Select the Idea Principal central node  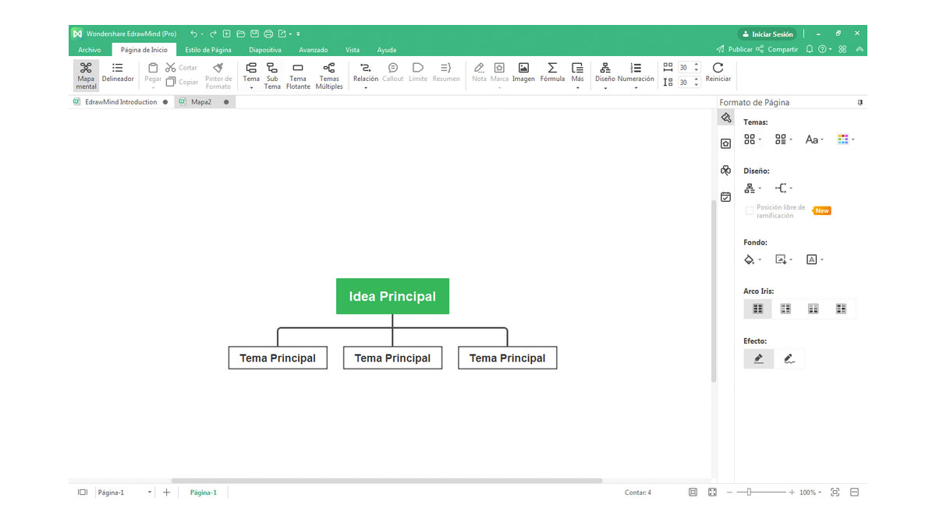click(392, 296)
